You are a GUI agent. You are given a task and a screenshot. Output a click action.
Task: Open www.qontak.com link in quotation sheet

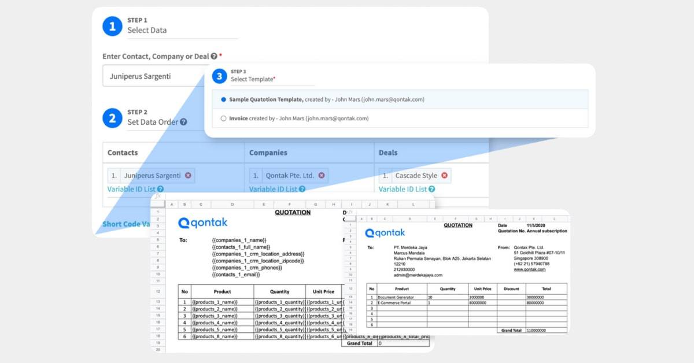[x=530, y=269]
